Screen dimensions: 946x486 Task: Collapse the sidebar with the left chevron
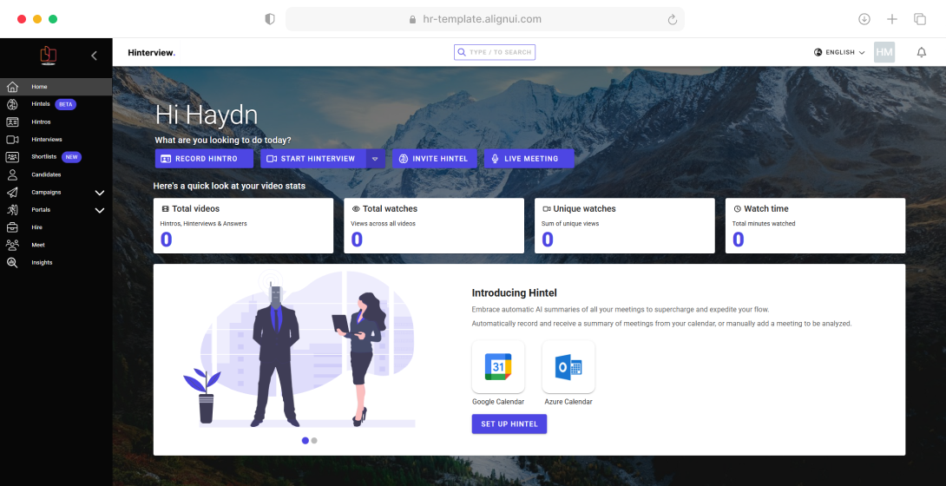[x=94, y=56]
